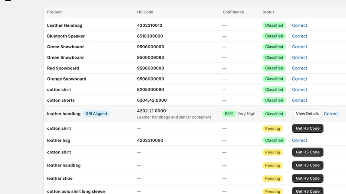The height and width of the screenshot is (194, 346).
Task: Select the cotton shorts product name
Action: [61, 100]
